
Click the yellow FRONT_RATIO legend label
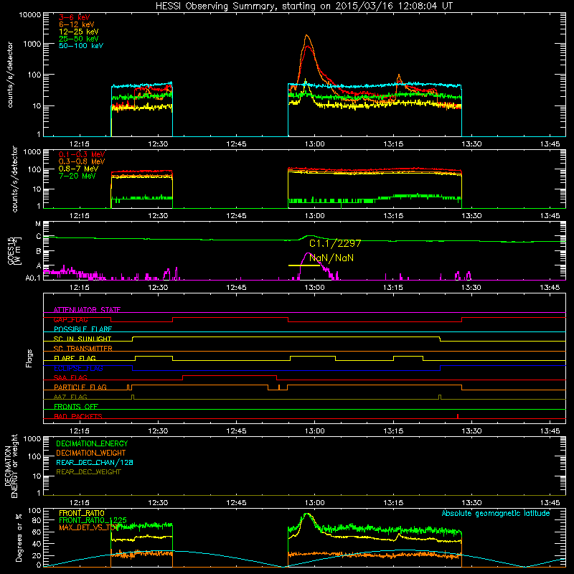tap(82, 513)
